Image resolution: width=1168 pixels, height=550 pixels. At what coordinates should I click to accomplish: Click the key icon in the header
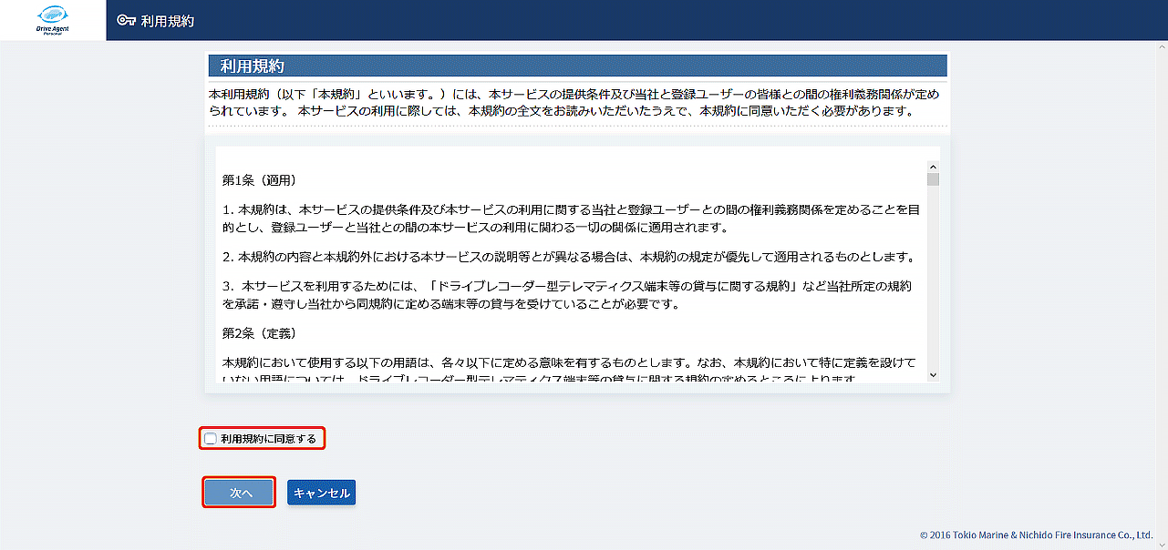click(x=127, y=21)
